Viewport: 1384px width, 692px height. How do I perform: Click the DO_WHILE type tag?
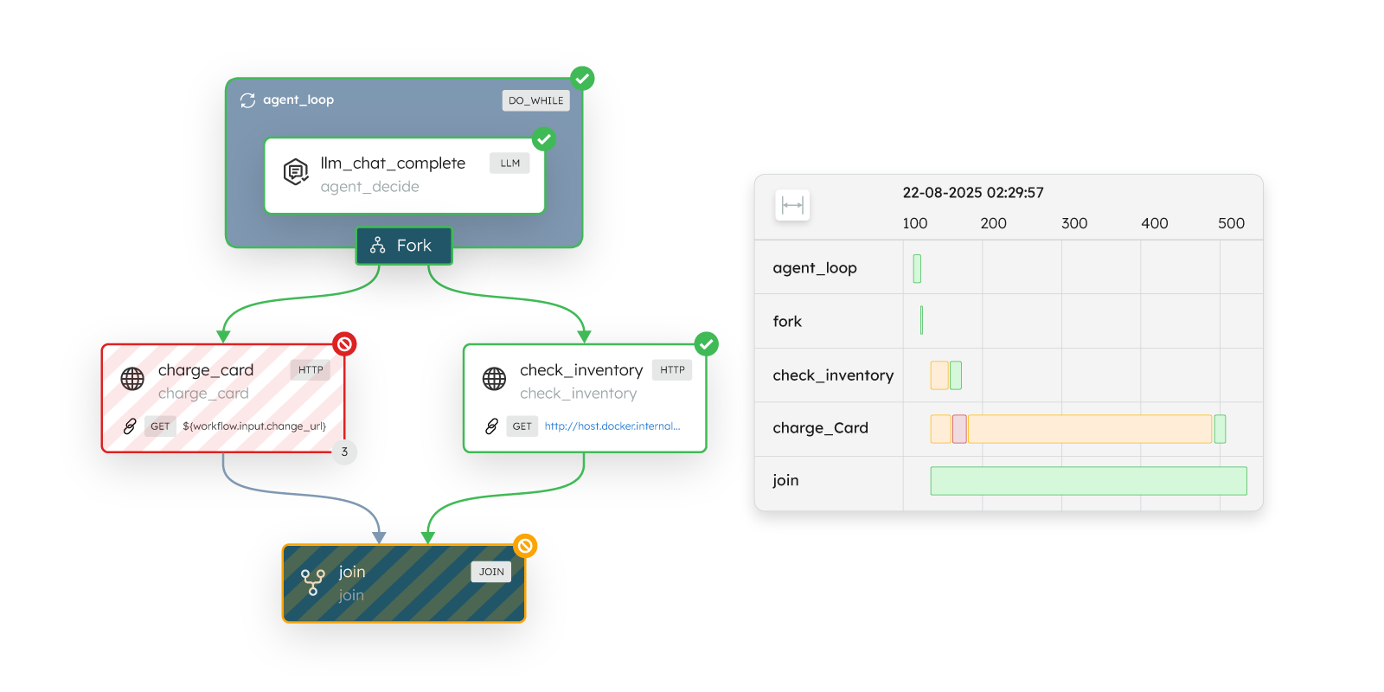[x=535, y=100]
